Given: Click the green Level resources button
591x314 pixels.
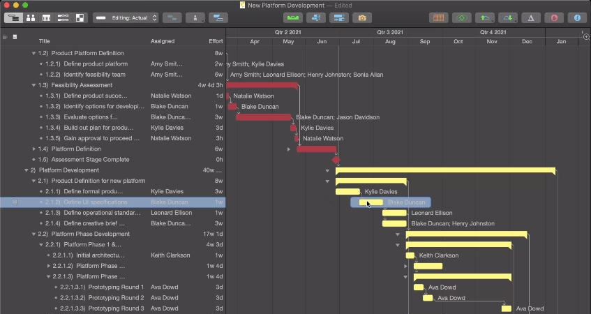Looking at the screenshot, I should coord(293,17).
